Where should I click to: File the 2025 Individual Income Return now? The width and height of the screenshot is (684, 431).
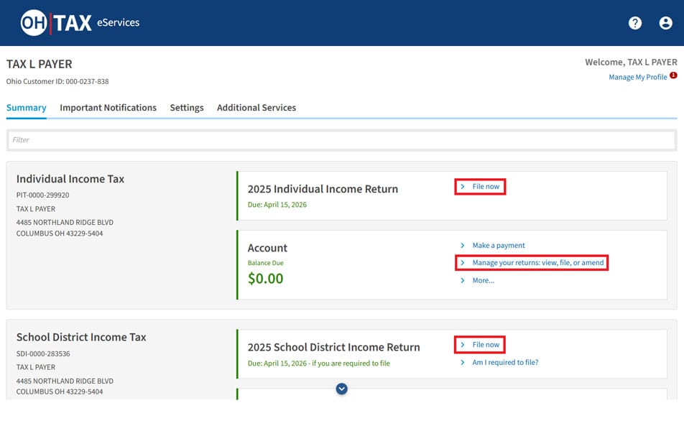[486, 187]
